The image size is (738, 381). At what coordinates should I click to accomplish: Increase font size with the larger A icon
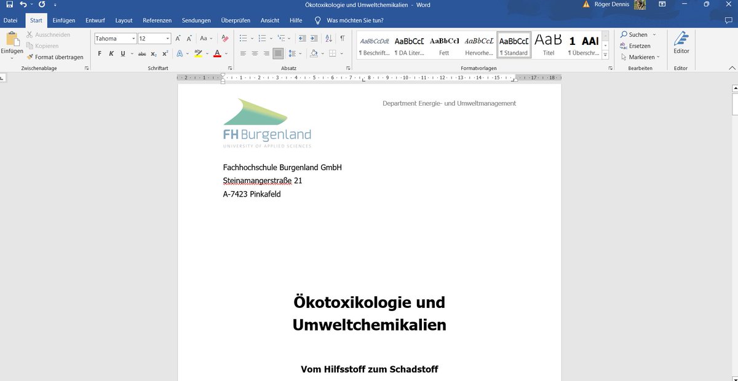(178, 38)
